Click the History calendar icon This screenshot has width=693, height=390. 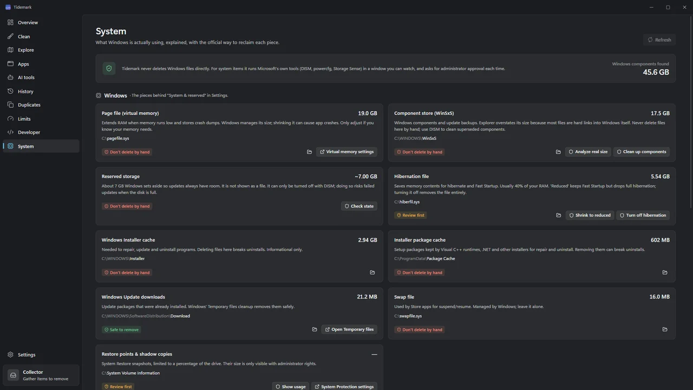[10, 91]
